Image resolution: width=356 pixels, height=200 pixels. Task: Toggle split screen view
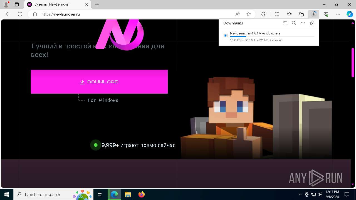[277, 14]
